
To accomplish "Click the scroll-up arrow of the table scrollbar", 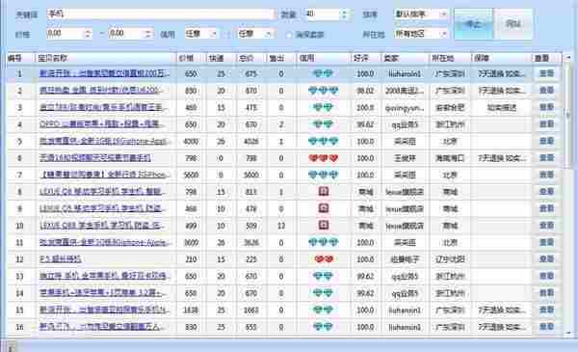I will 568,58.
